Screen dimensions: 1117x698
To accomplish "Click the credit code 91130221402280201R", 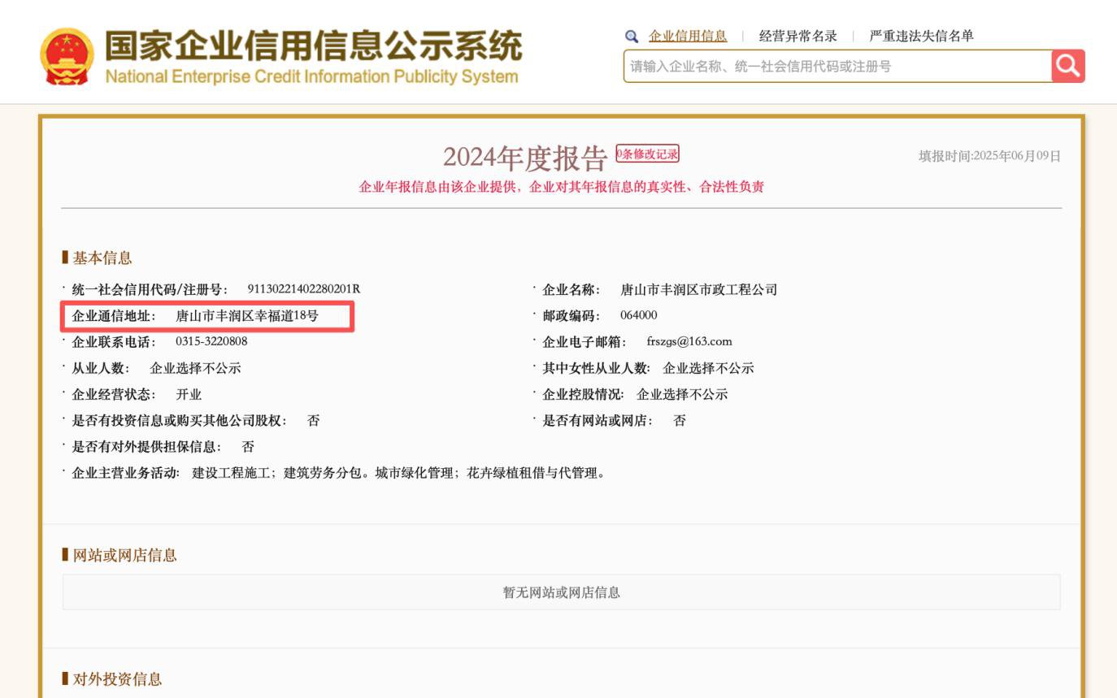I will click(x=303, y=289).
